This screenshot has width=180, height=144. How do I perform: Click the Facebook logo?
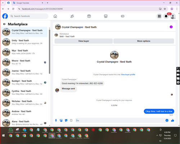pos(5,16)
